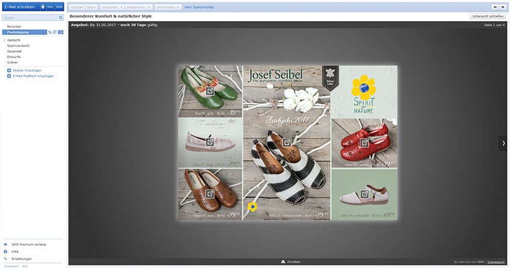The width and height of the screenshot is (511, 270).
Task: Click the search magnifier icon
Action: (x=61, y=17)
